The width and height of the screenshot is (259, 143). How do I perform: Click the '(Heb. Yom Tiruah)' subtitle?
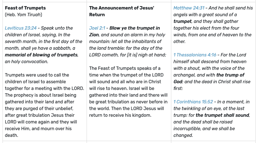[x=24, y=15]
